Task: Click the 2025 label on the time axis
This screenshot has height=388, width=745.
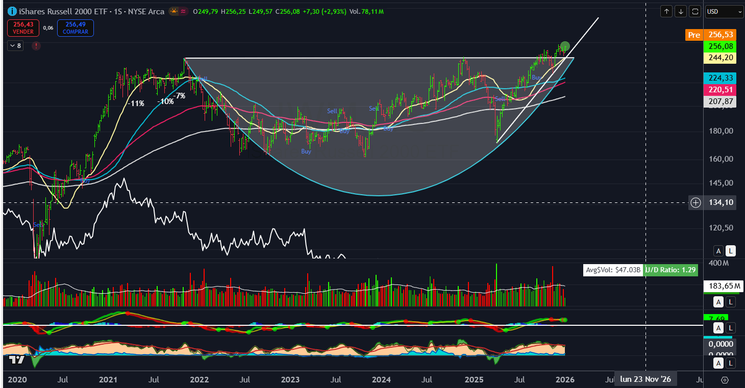Action: tap(474, 379)
